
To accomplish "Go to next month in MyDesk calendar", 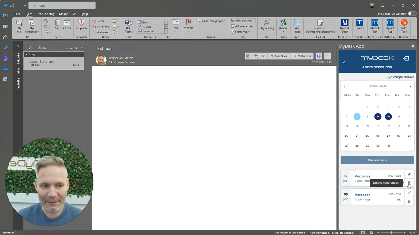I will tap(410, 87).
